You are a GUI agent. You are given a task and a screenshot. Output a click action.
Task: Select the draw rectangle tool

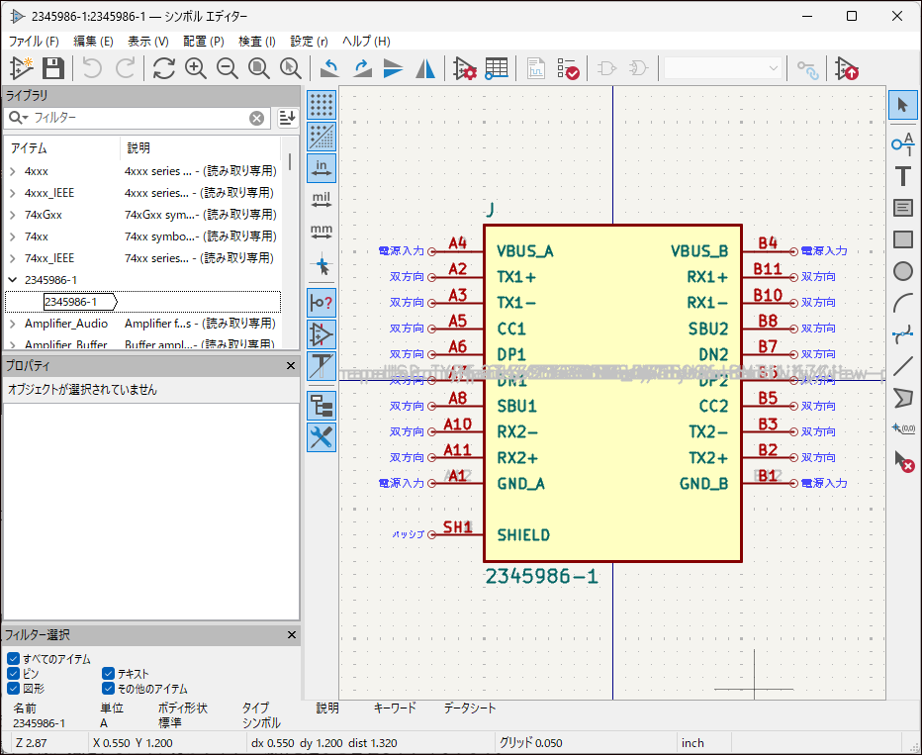[x=902, y=239]
